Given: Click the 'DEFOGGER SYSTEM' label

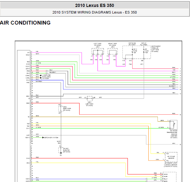Looking at the screenshot, I should [x=51, y=138].
